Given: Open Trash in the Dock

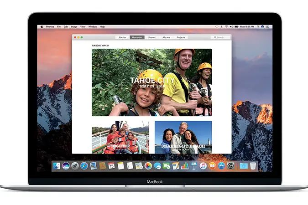Looking at the screenshot, I should pyautogui.click(x=253, y=166).
